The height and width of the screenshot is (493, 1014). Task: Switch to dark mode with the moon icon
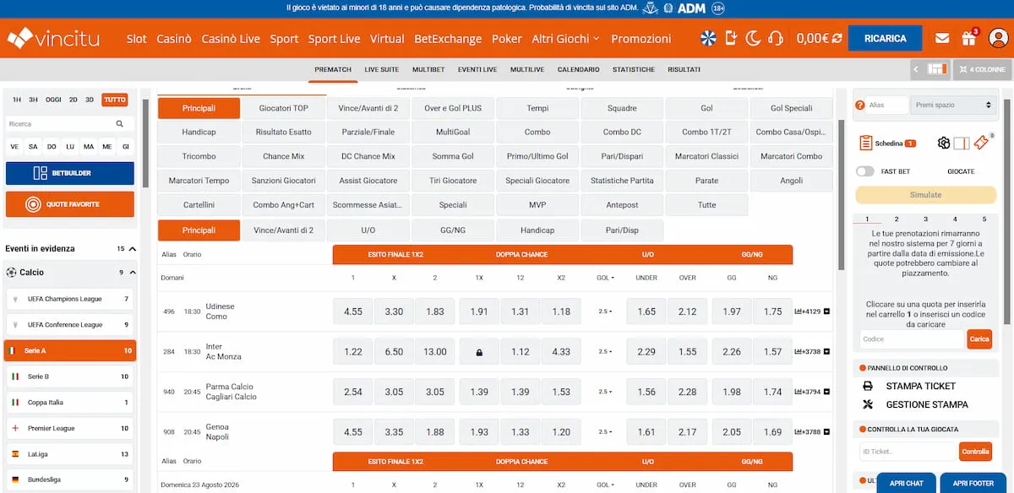753,38
